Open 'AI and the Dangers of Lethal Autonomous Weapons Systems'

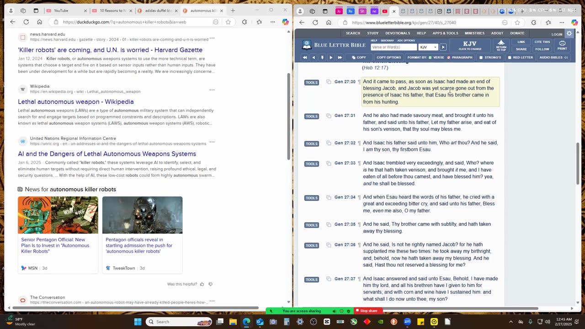coord(107,154)
